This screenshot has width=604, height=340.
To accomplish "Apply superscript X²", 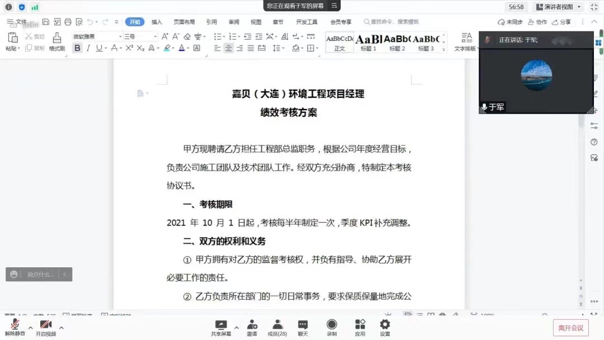I will pyautogui.click(x=129, y=48).
